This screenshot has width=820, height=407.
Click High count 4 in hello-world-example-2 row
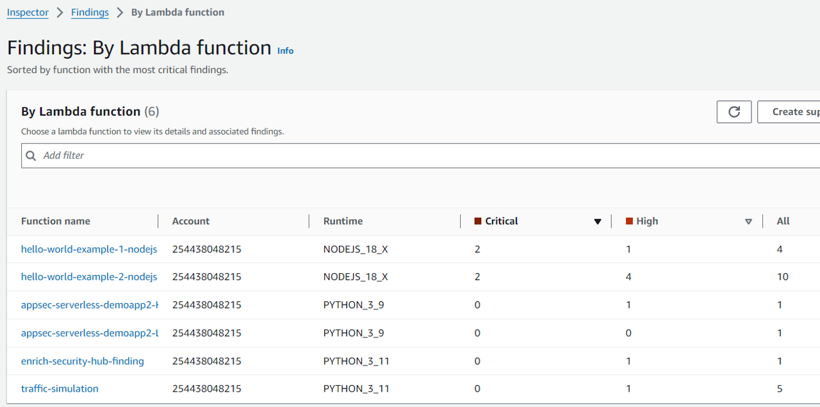coord(628,276)
